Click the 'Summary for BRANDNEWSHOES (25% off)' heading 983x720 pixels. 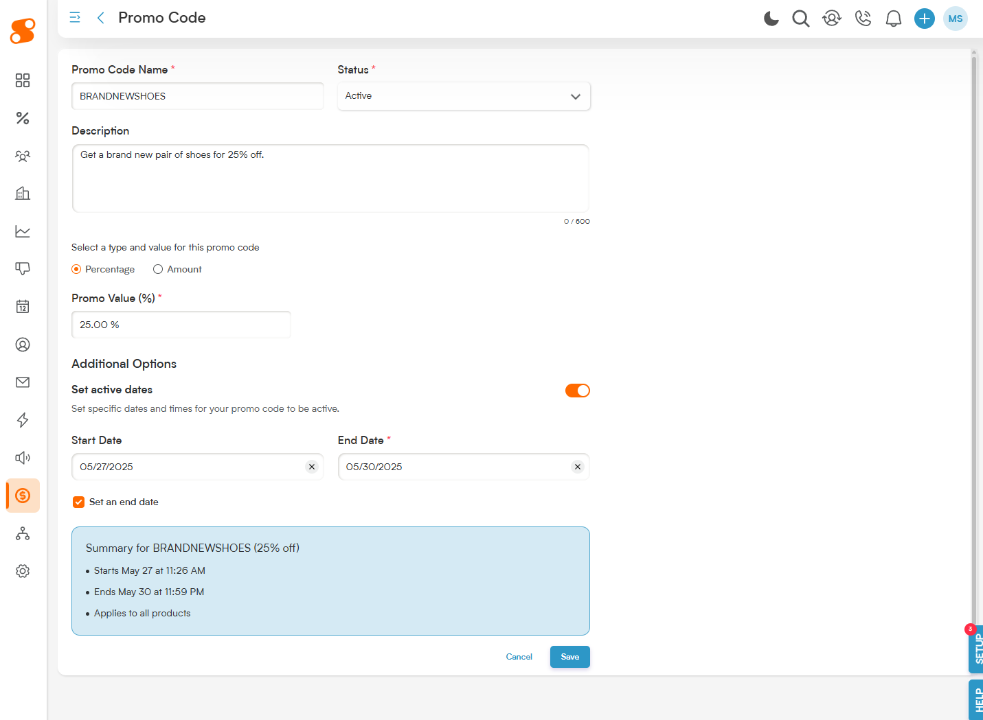192,548
